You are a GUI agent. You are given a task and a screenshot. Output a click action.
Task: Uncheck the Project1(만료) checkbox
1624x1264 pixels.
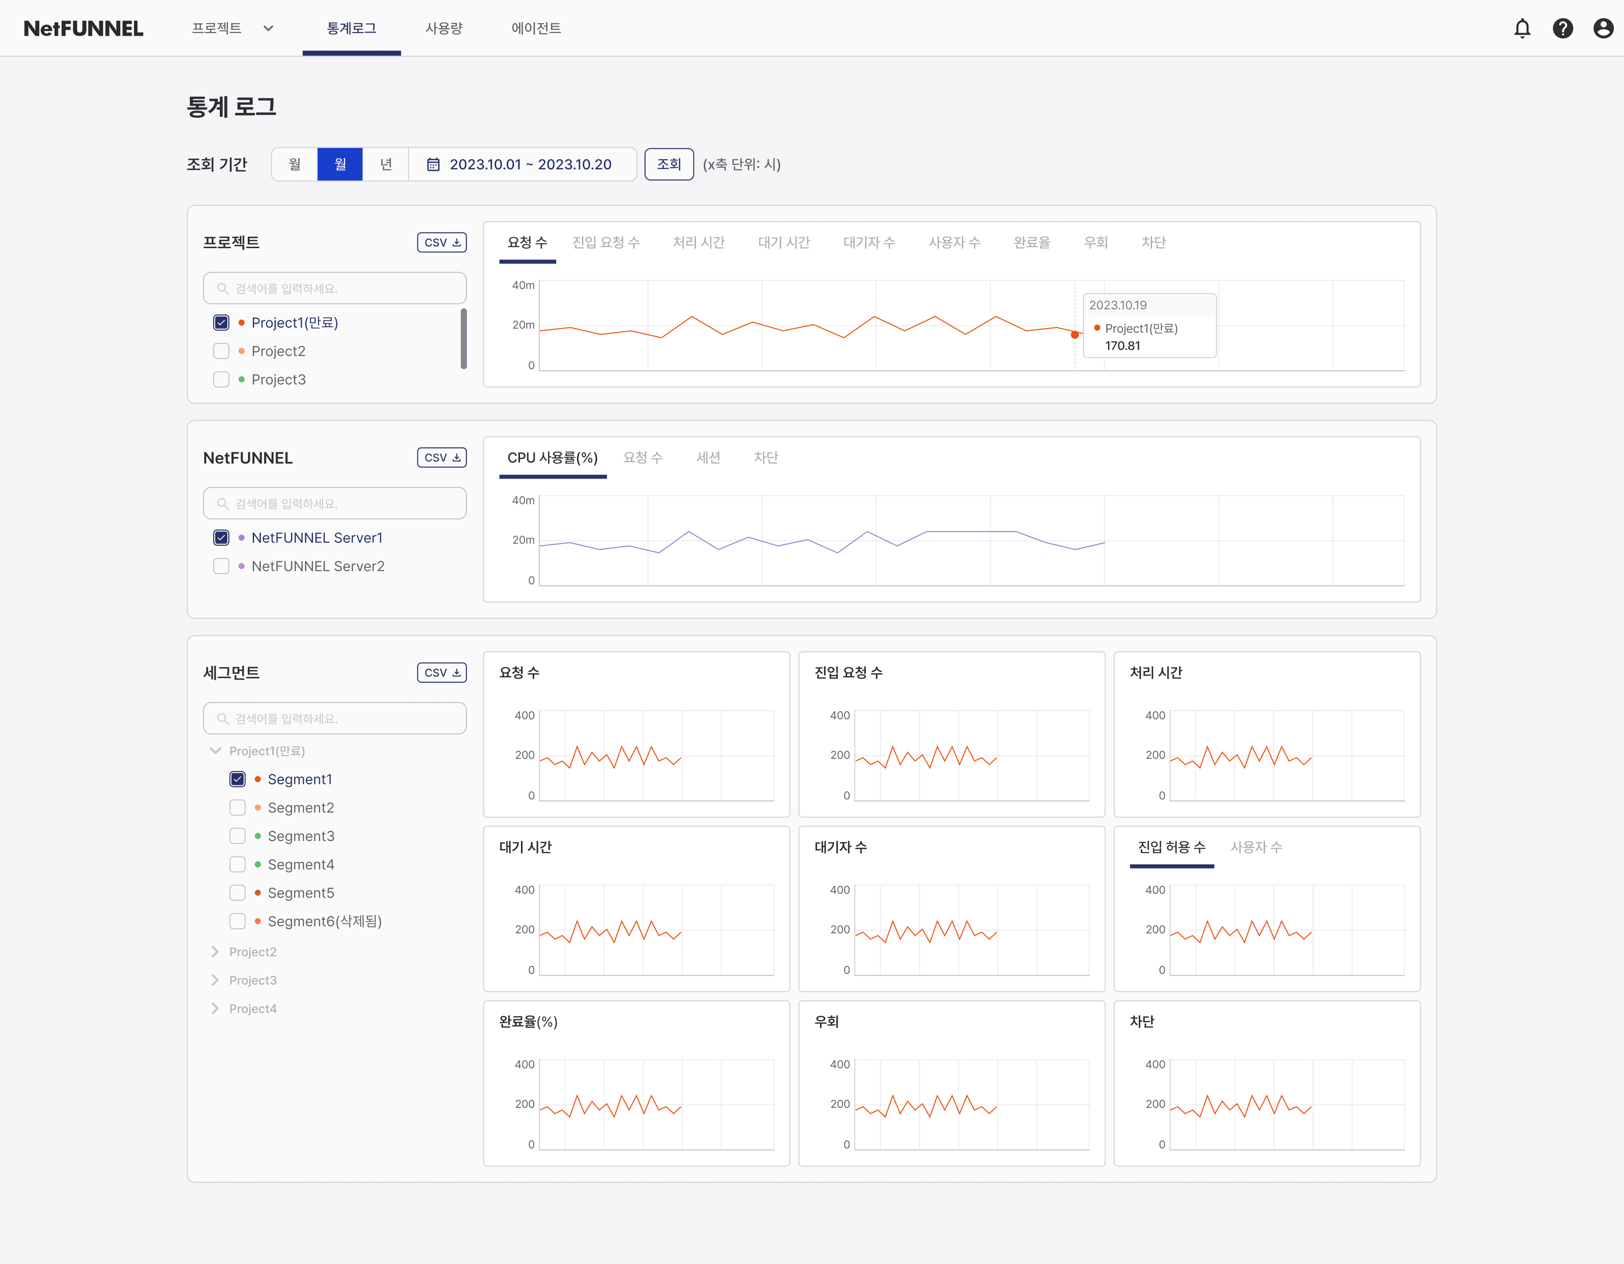pyautogui.click(x=221, y=323)
